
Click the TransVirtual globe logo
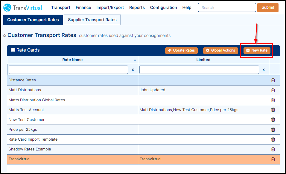7,8
